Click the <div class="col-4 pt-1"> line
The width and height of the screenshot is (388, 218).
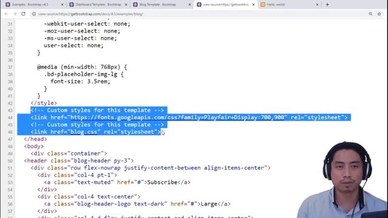pos(77,175)
